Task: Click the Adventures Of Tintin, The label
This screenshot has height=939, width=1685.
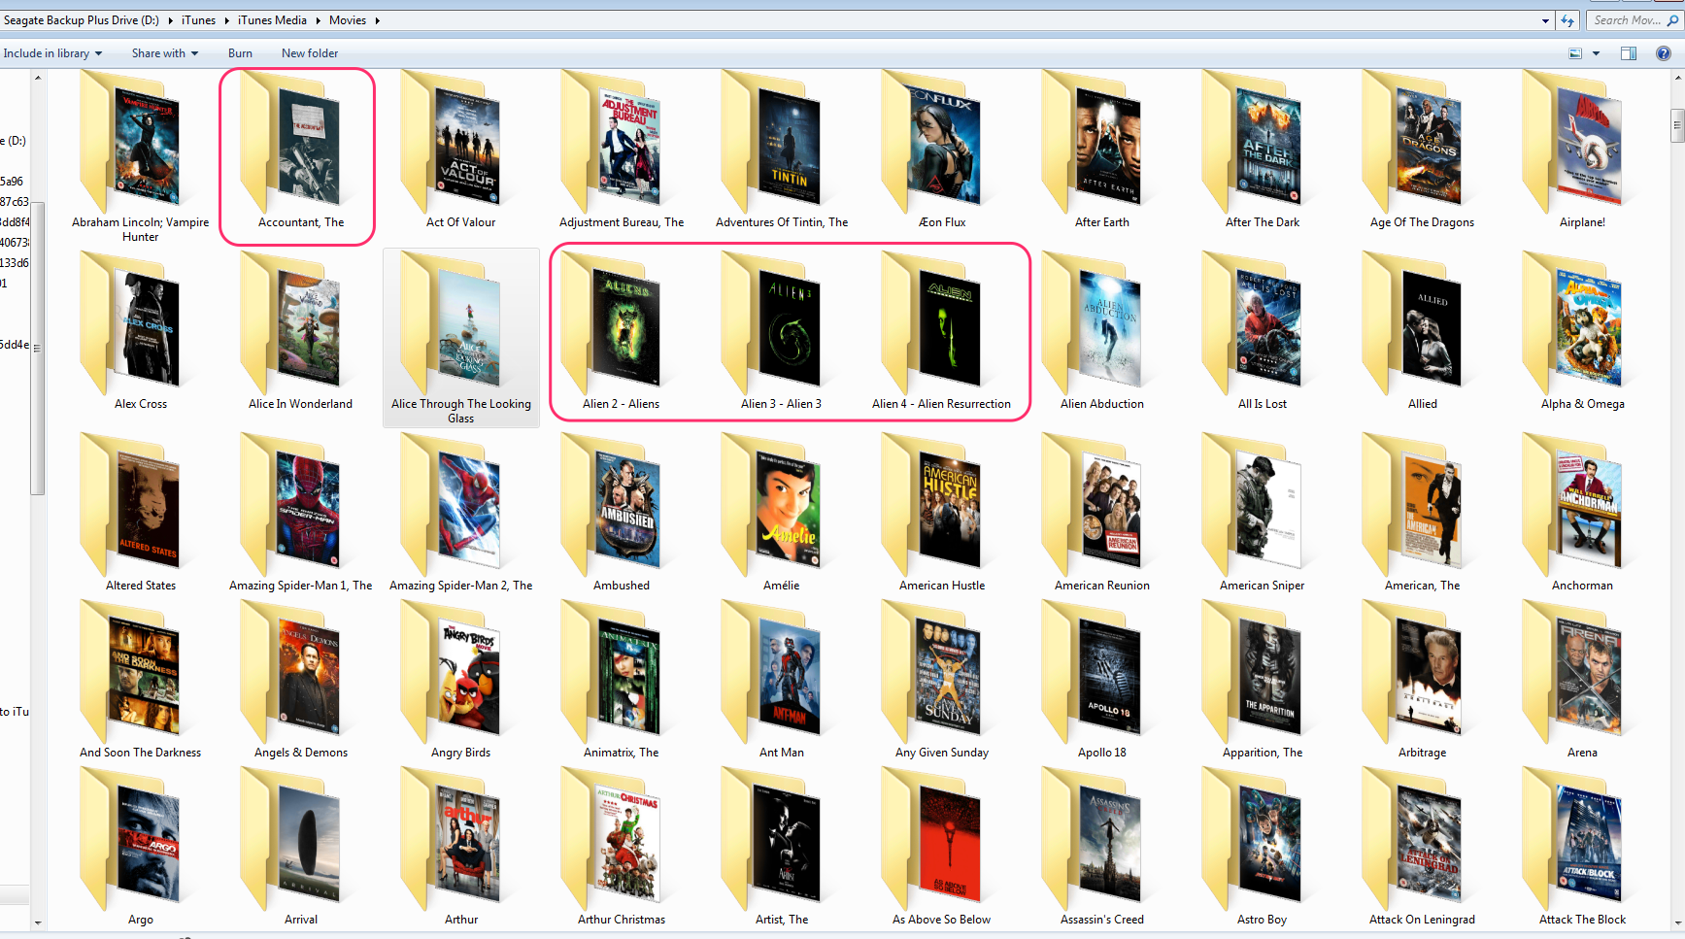Action: [782, 222]
